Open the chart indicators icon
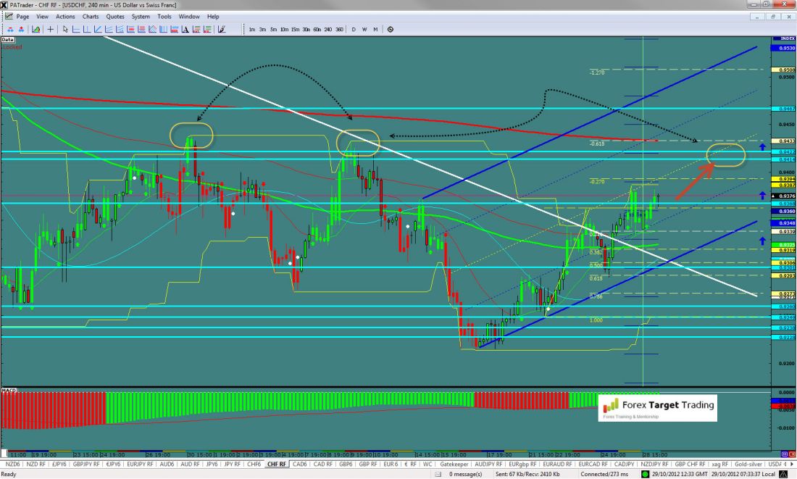Image resolution: width=797 pixels, height=479 pixels. tap(36, 30)
